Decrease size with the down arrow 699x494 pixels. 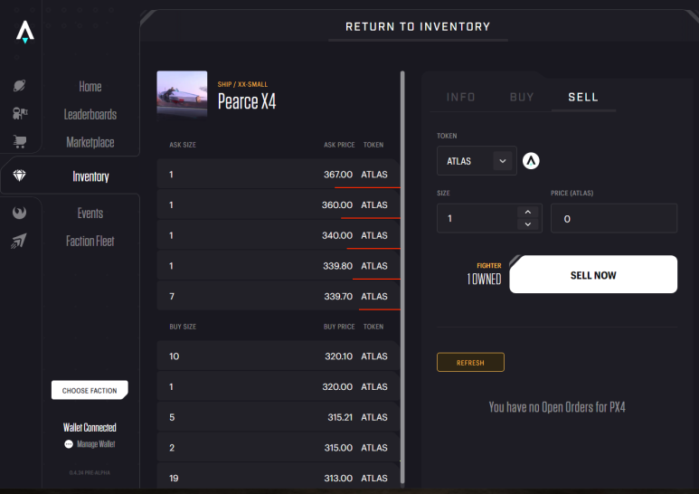point(528,223)
